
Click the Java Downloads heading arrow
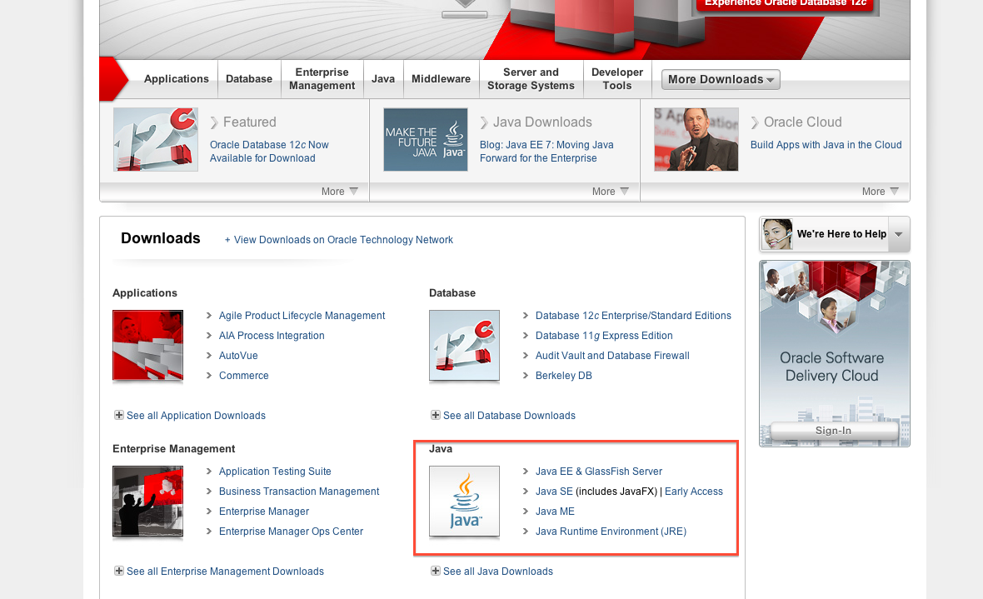point(484,122)
